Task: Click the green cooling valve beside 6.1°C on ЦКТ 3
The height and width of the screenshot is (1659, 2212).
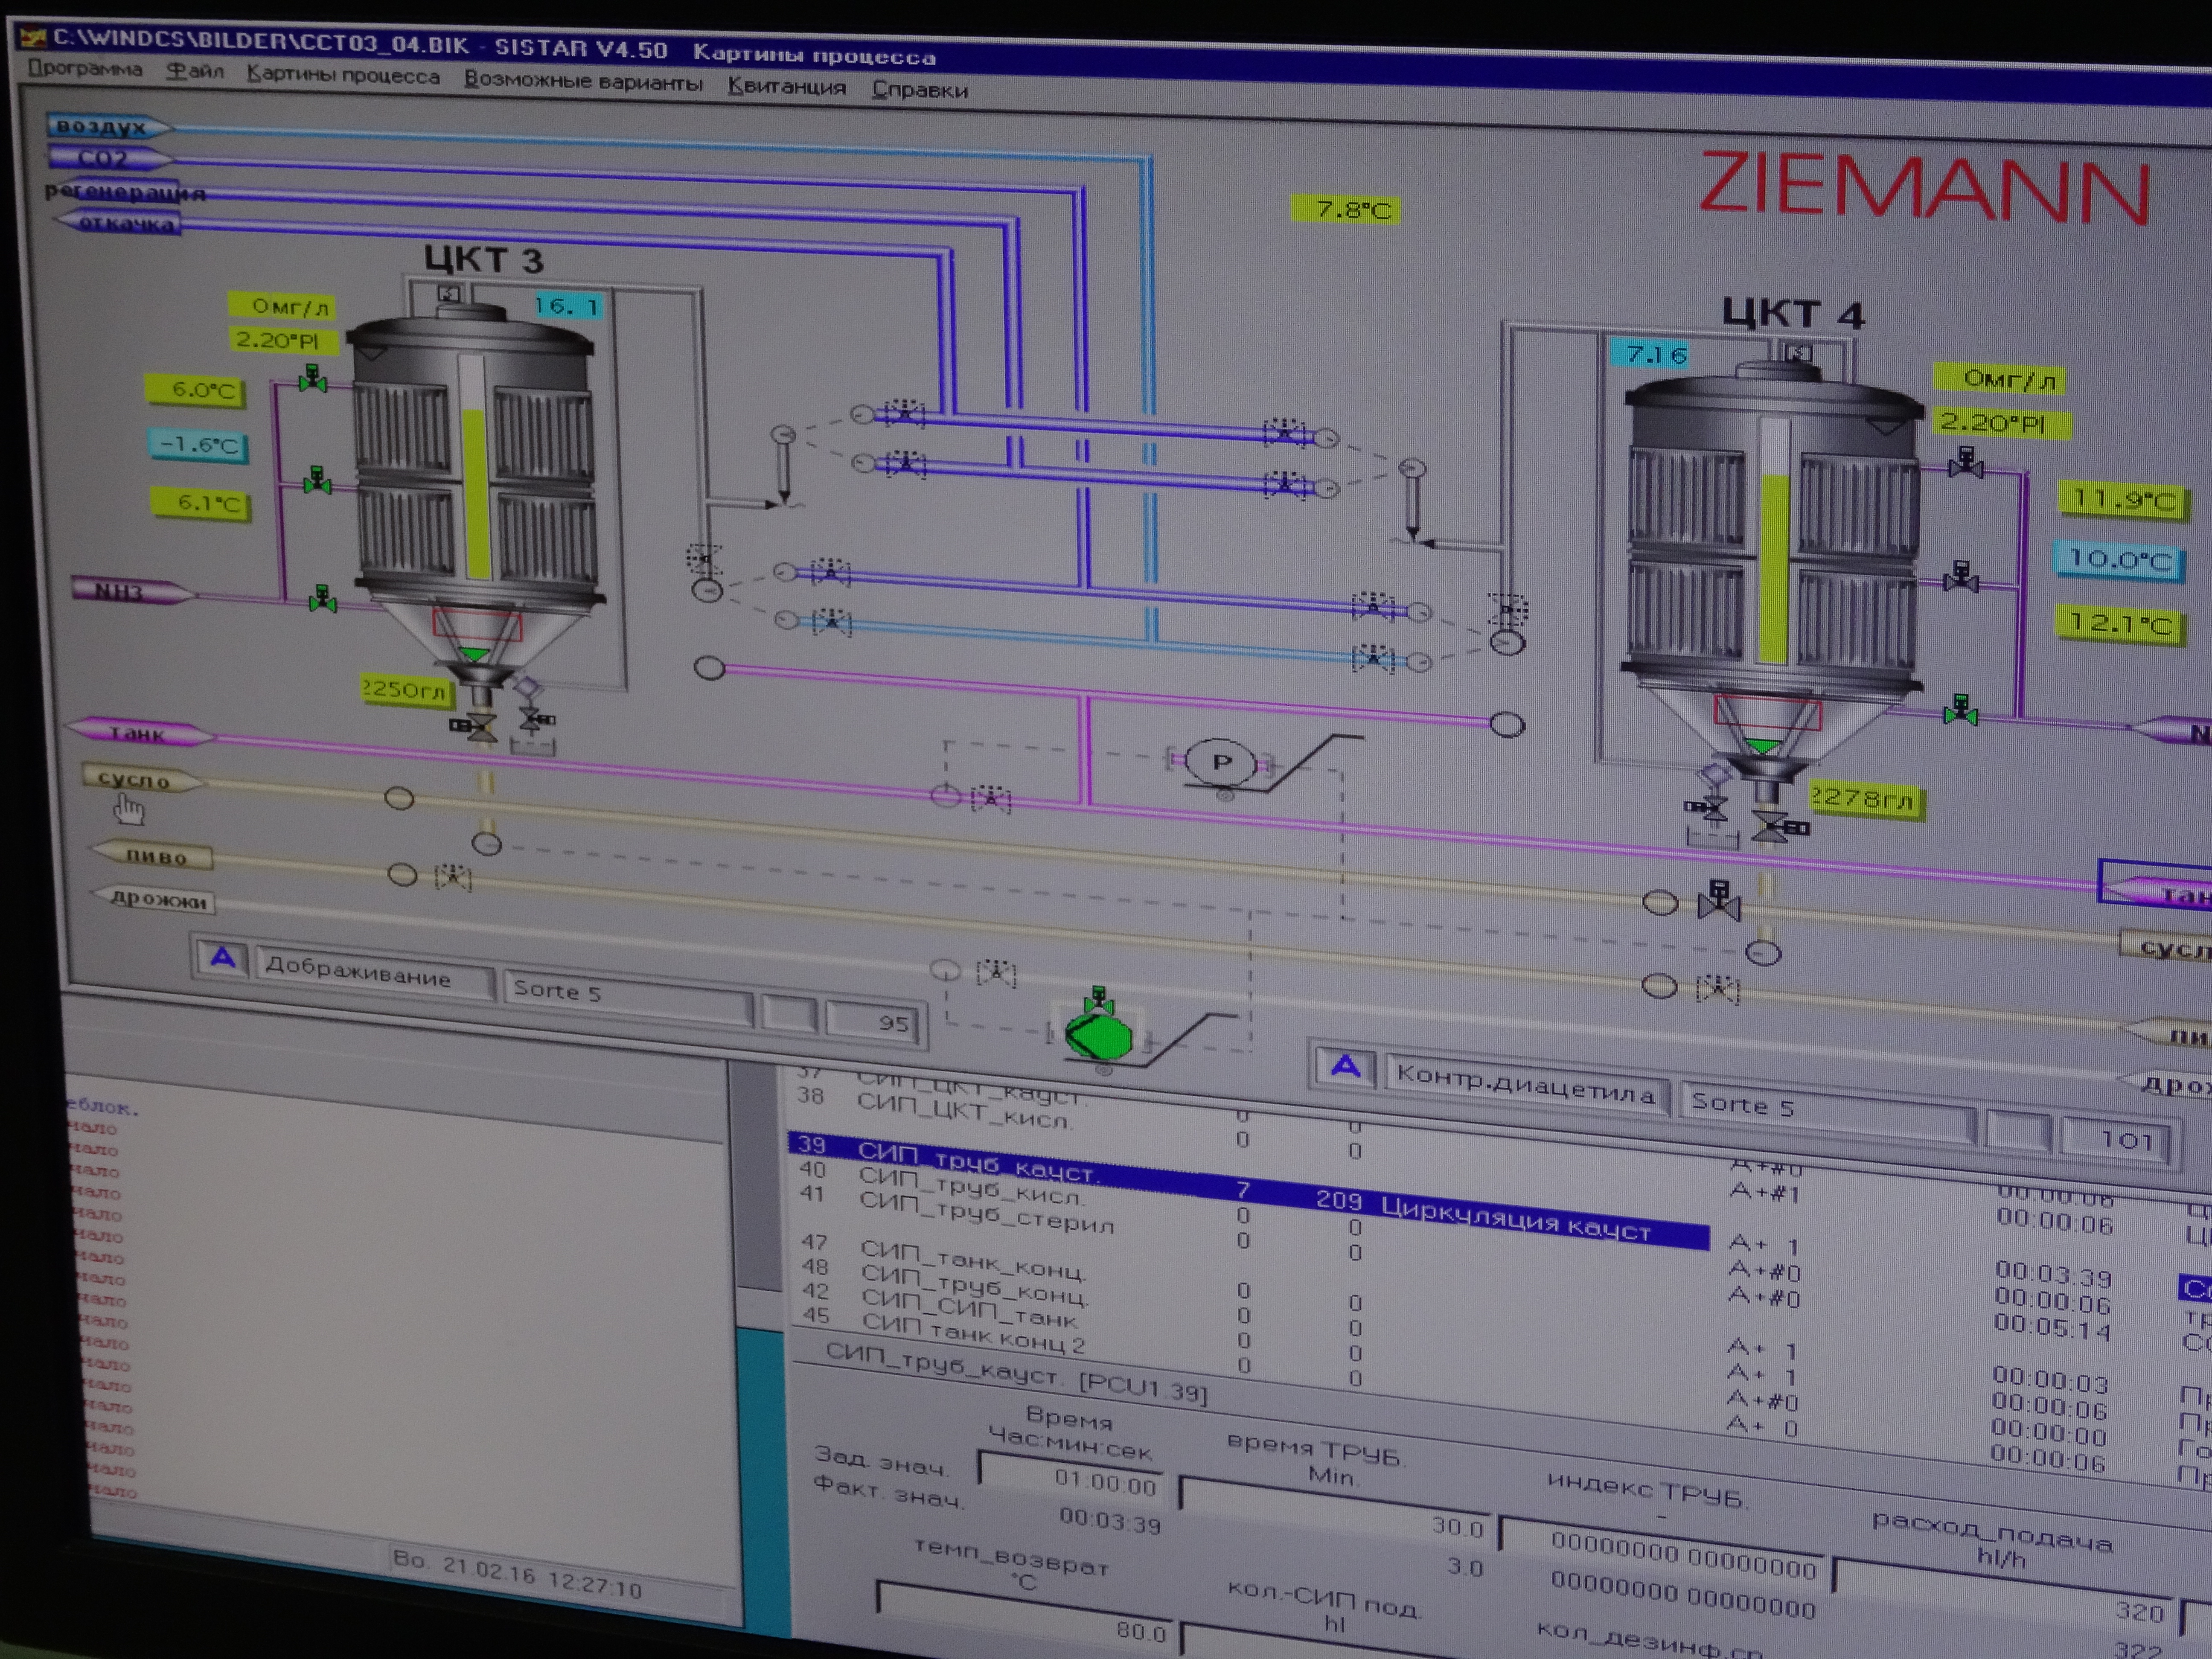Action: point(318,481)
